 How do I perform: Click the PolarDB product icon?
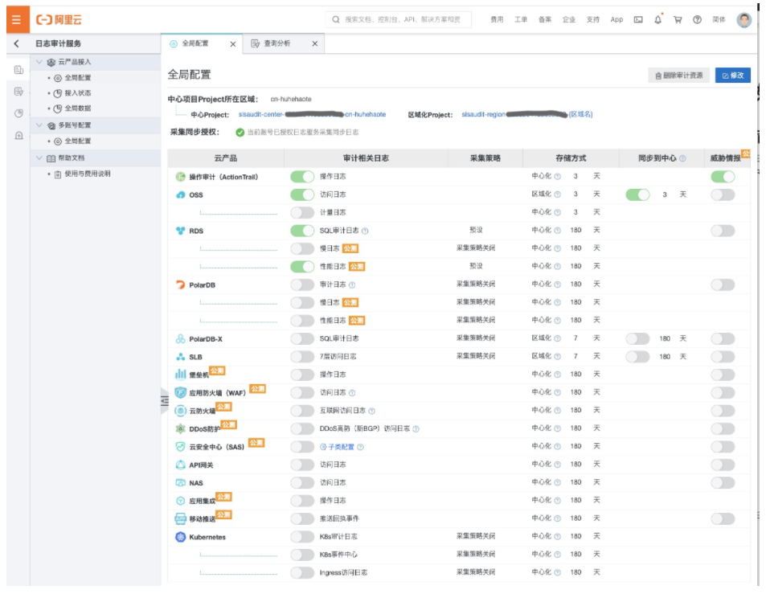click(x=180, y=285)
